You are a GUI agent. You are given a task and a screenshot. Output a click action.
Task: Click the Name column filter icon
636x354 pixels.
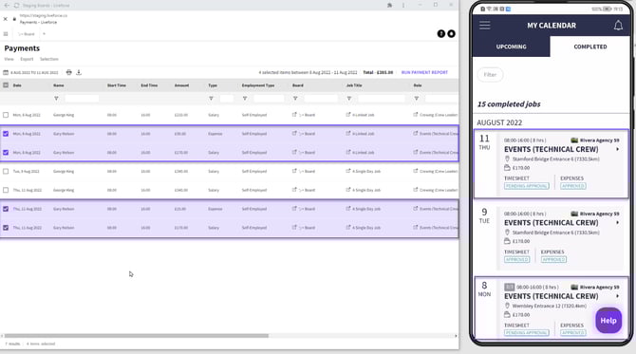pyautogui.click(x=56, y=99)
